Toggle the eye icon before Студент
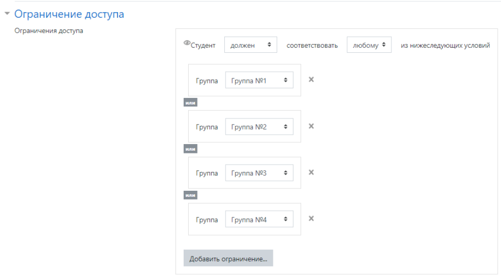 (186, 44)
